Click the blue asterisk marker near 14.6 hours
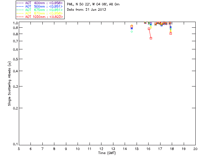 click(x=132, y=29)
